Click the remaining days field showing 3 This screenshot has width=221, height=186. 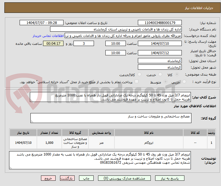pyautogui.click(x=84, y=43)
